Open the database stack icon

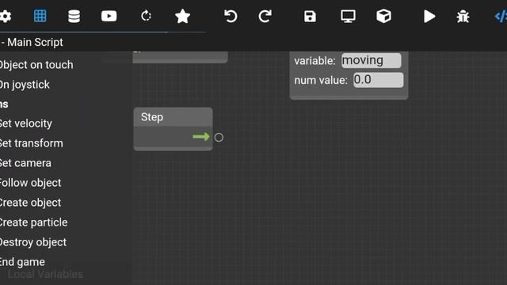74,16
